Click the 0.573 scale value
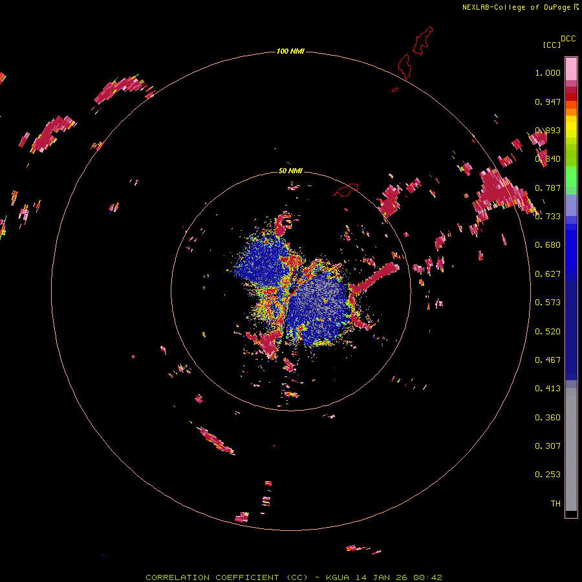The image size is (582, 582). pyautogui.click(x=548, y=302)
